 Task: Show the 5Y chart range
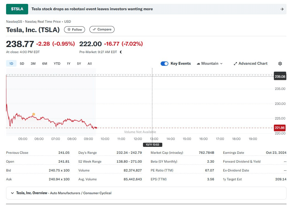pos(79,64)
